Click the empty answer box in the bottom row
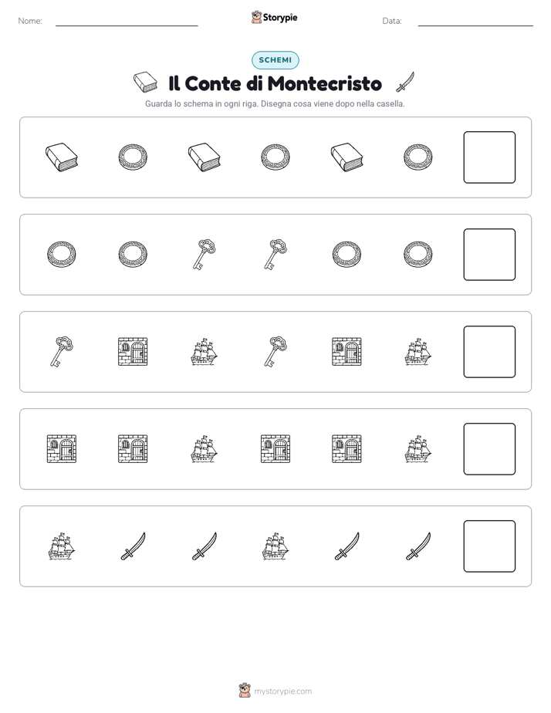This screenshot has height=713, width=551. 489,546
